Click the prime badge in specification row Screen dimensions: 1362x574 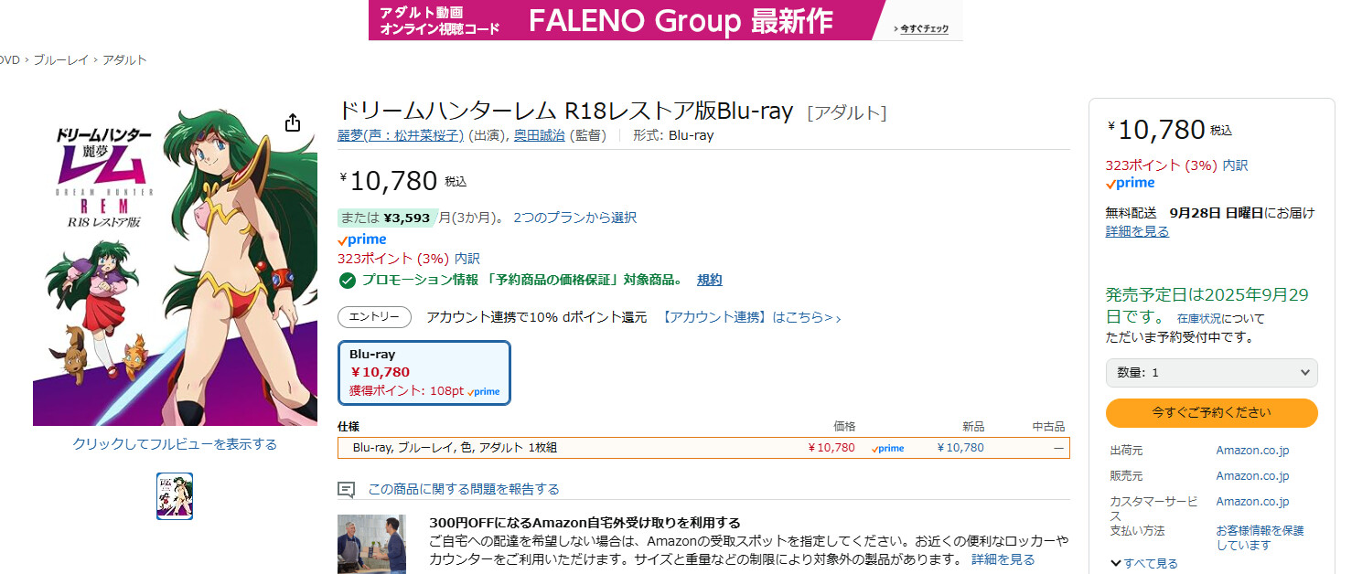click(887, 448)
